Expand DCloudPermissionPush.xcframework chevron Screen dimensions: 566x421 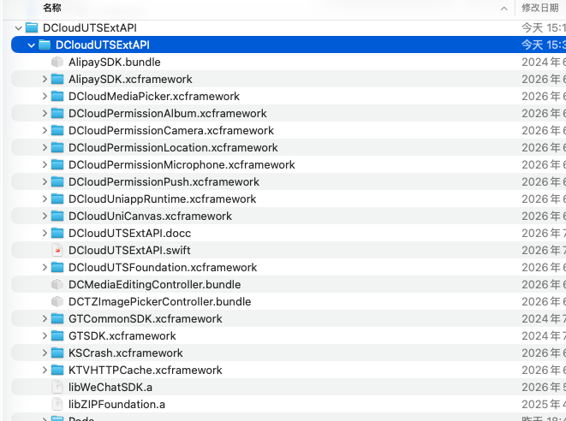click(x=45, y=182)
